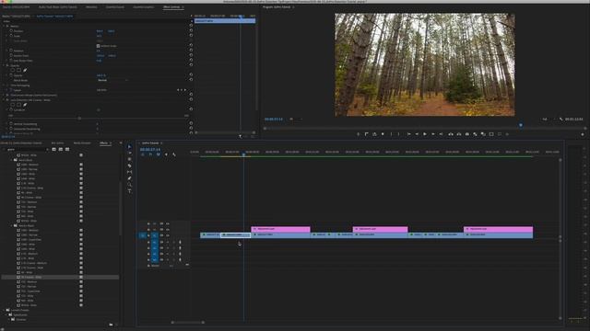The image size is (590, 331).
Task: Switch to the Source monitor tab
Action: pyautogui.click(x=17, y=7)
